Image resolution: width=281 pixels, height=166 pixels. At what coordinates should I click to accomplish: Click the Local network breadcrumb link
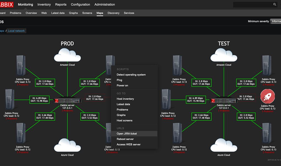click(16, 30)
